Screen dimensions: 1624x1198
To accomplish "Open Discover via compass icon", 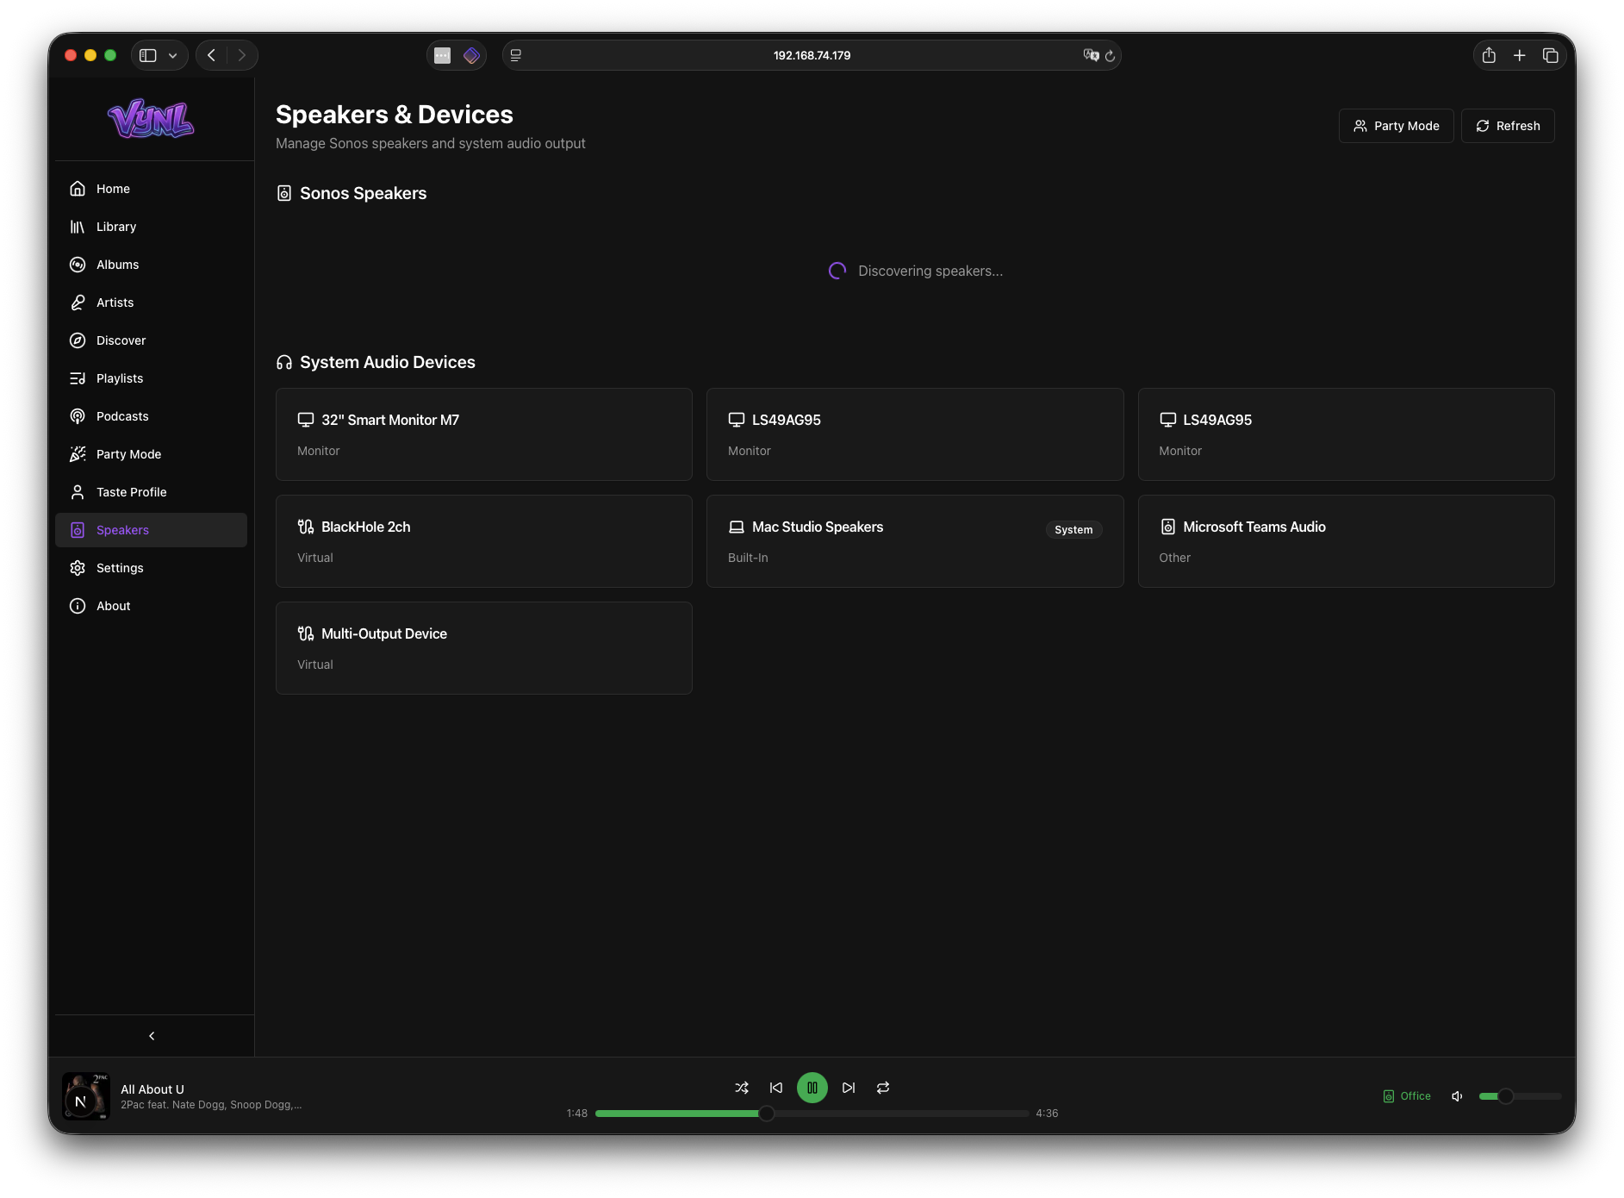I will (78, 340).
